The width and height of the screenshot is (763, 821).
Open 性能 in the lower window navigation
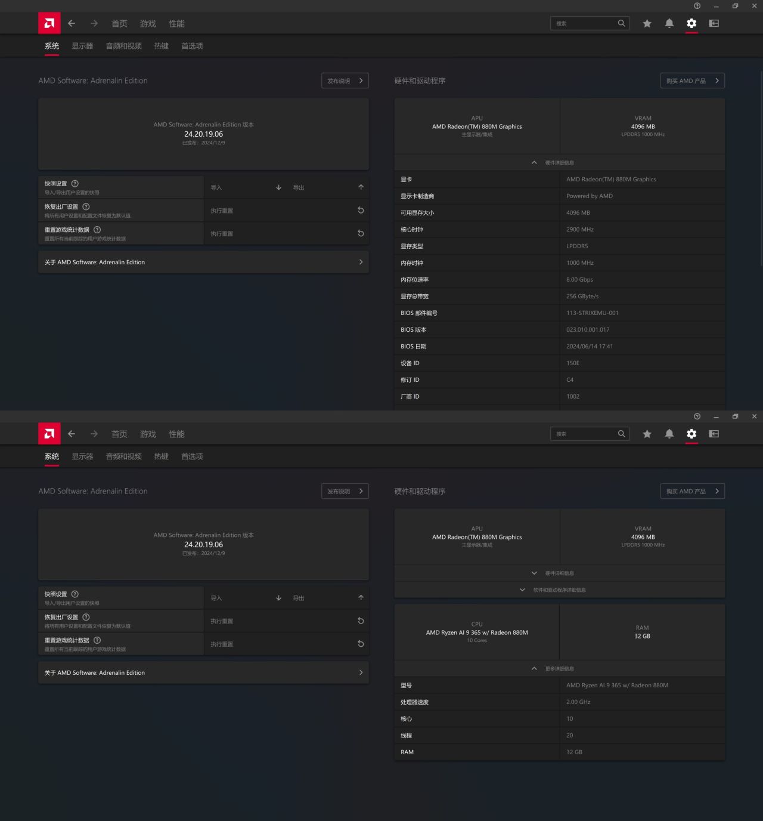pyautogui.click(x=176, y=434)
